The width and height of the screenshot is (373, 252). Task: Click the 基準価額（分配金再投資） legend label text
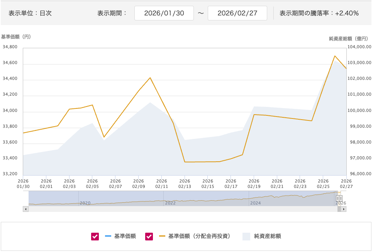click(199, 236)
